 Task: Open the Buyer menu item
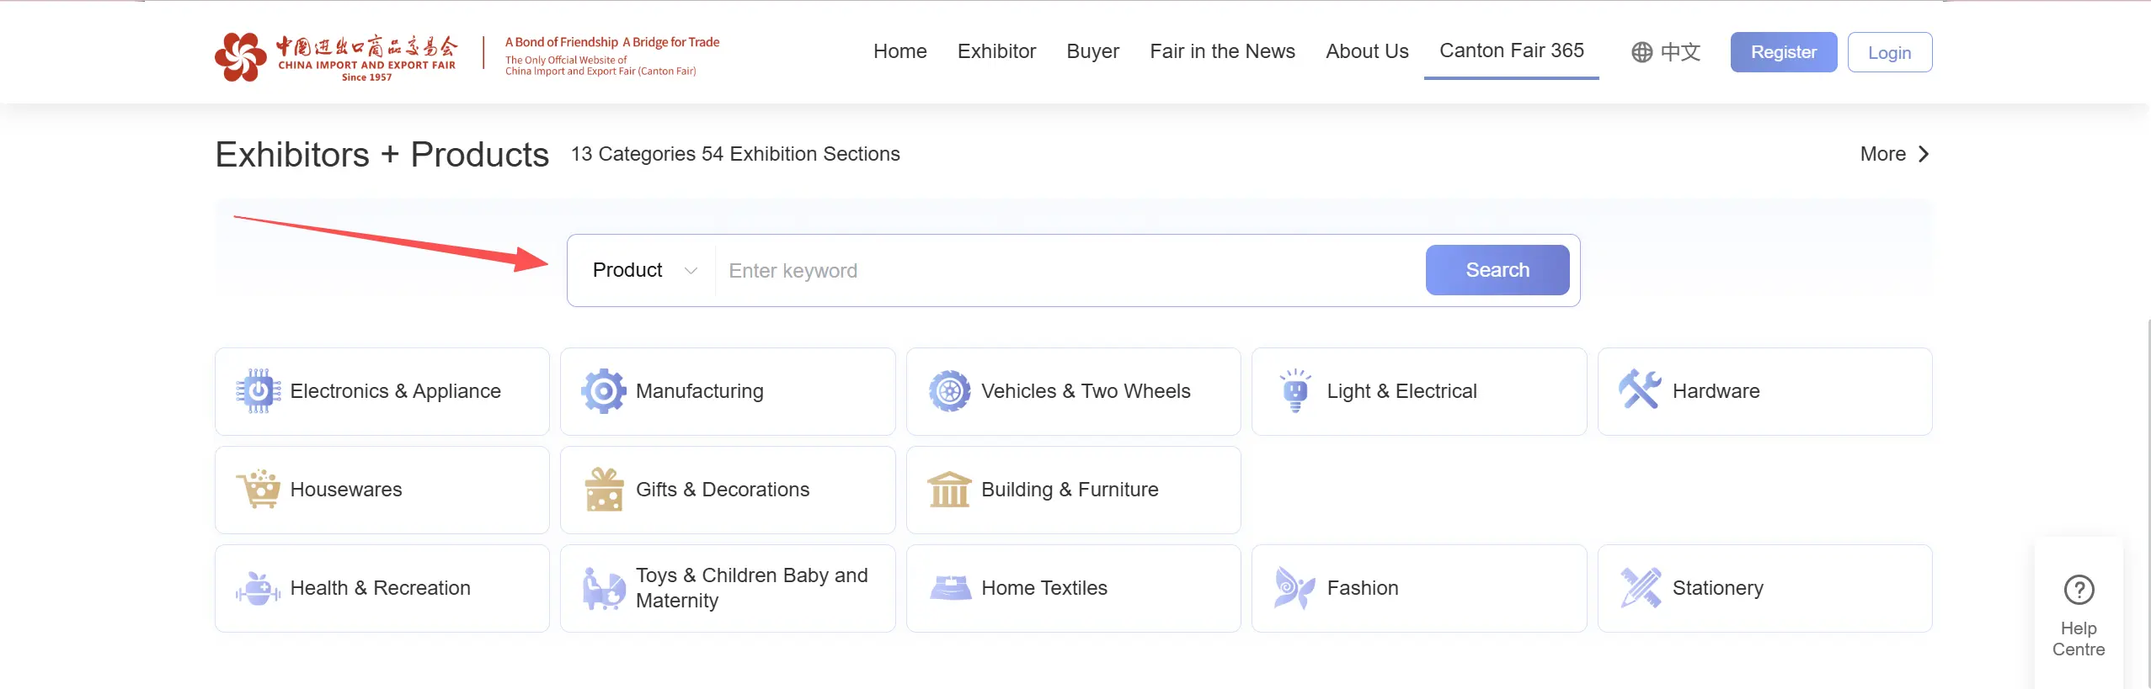[1092, 51]
